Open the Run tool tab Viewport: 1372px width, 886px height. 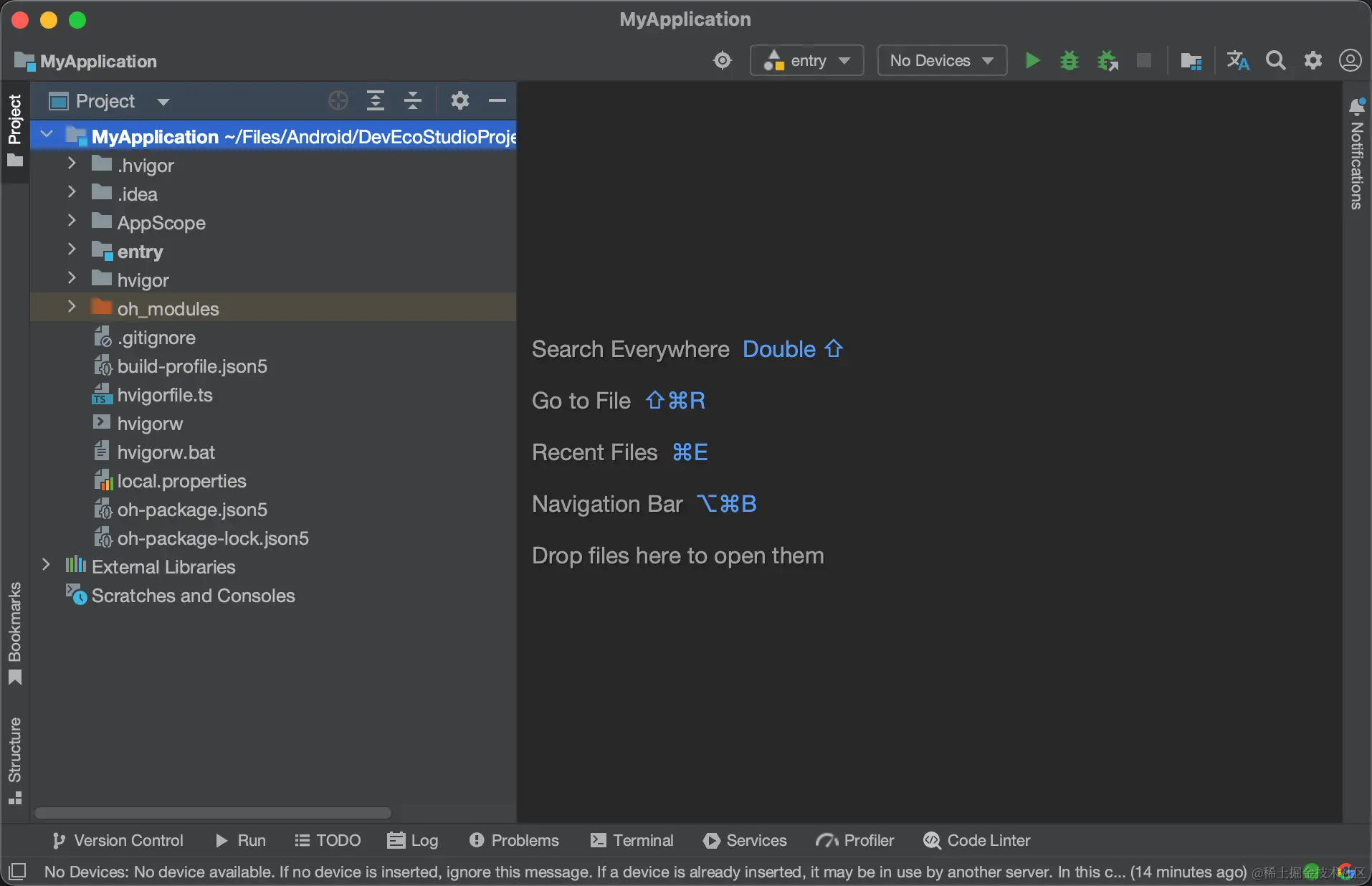point(241,840)
